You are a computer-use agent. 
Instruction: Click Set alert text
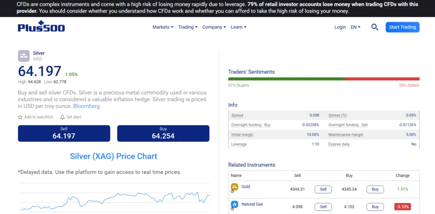click(x=74, y=117)
